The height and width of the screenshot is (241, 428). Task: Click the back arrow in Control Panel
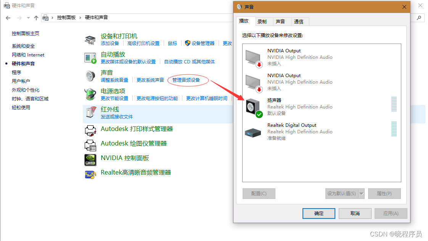[8, 18]
